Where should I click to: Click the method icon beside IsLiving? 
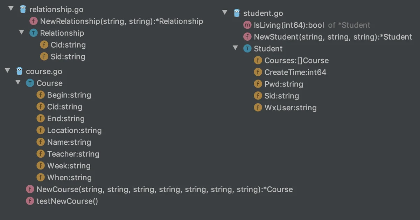pos(247,25)
